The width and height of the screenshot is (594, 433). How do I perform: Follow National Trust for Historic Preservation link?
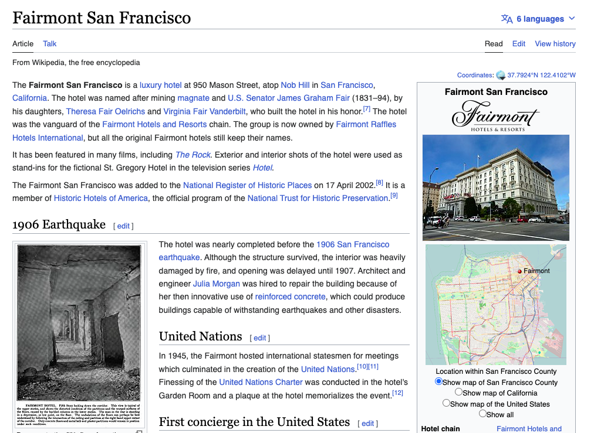point(318,198)
